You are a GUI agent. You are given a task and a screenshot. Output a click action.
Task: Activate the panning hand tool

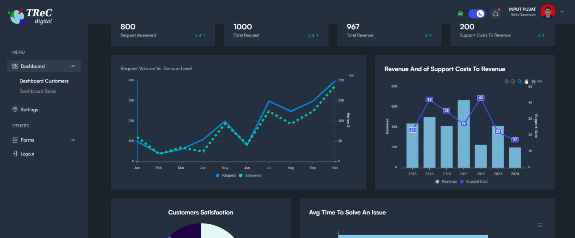(x=526, y=81)
